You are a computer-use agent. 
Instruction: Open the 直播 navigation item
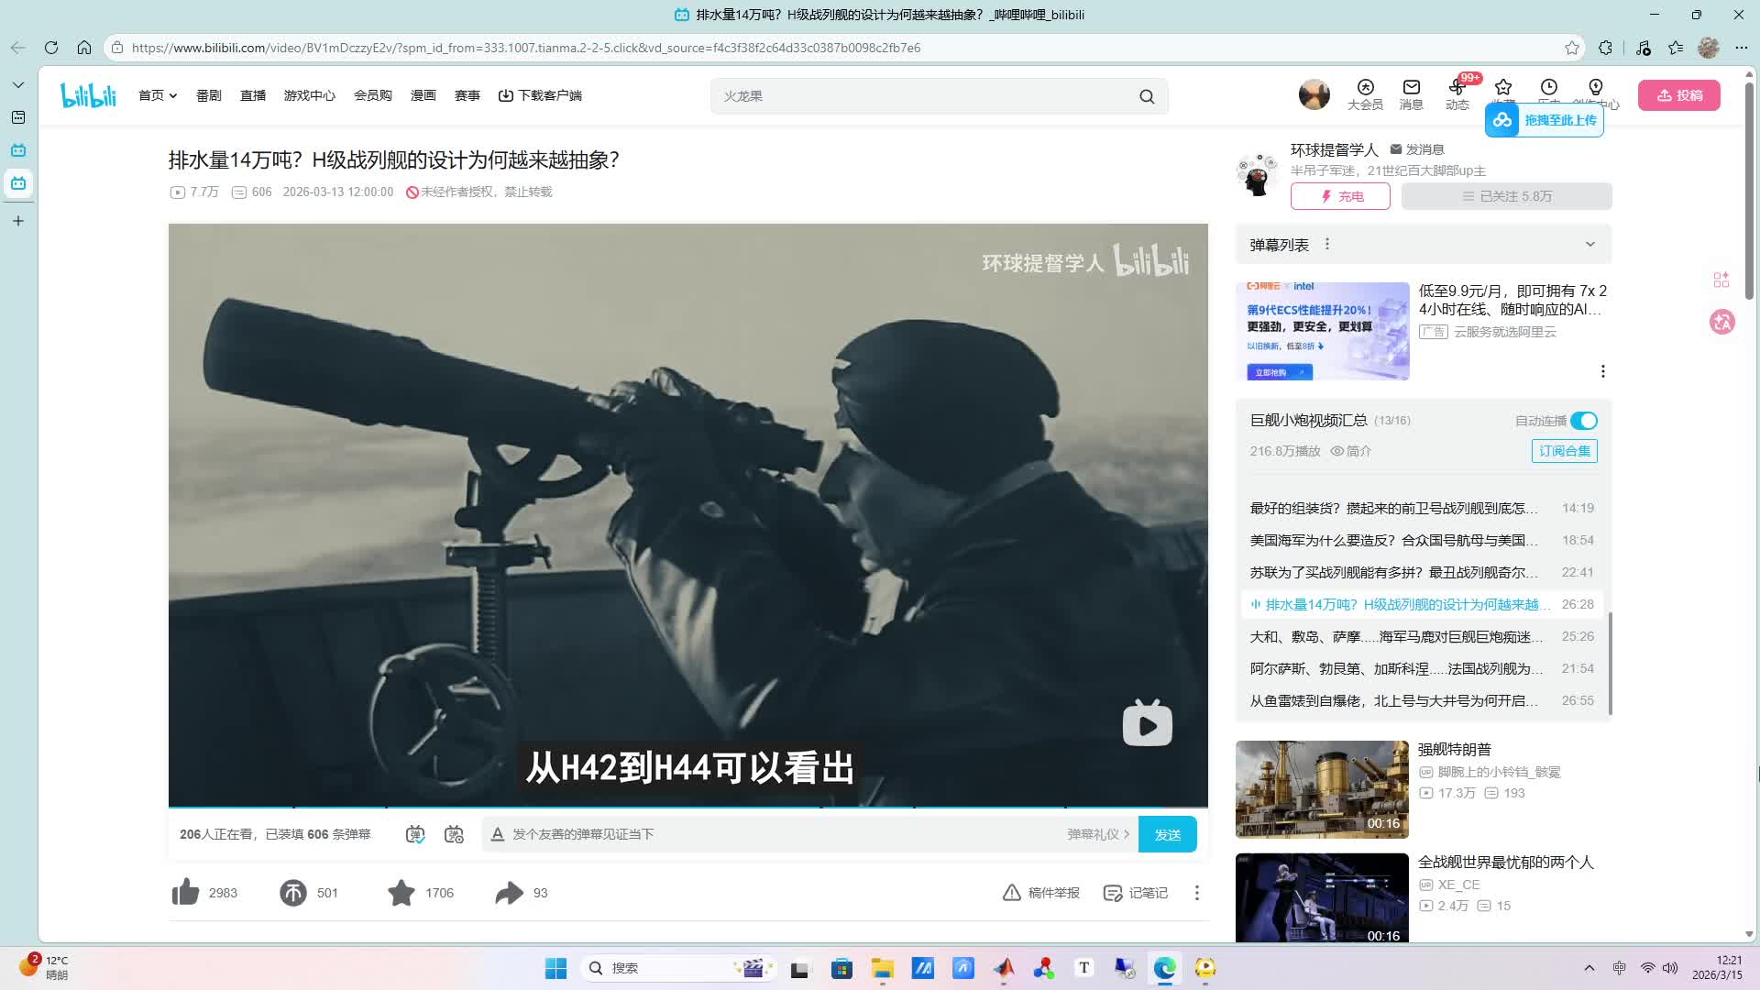[x=253, y=95]
